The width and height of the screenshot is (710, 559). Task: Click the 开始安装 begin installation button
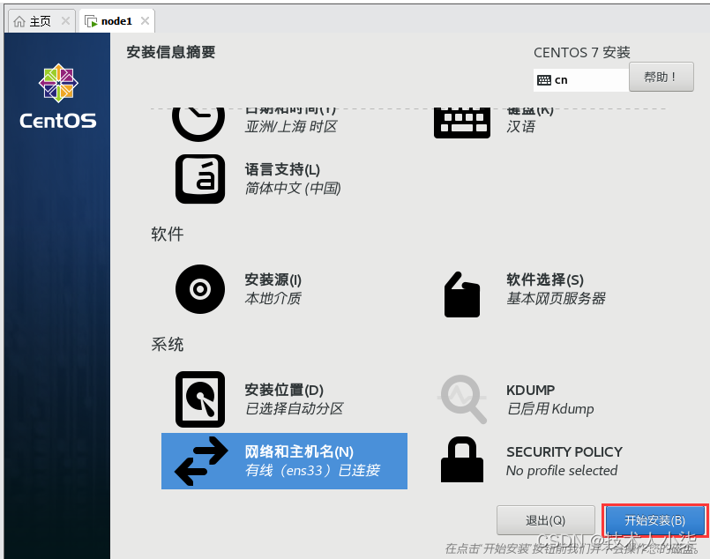pyautogui.click(x=654, y=520)
